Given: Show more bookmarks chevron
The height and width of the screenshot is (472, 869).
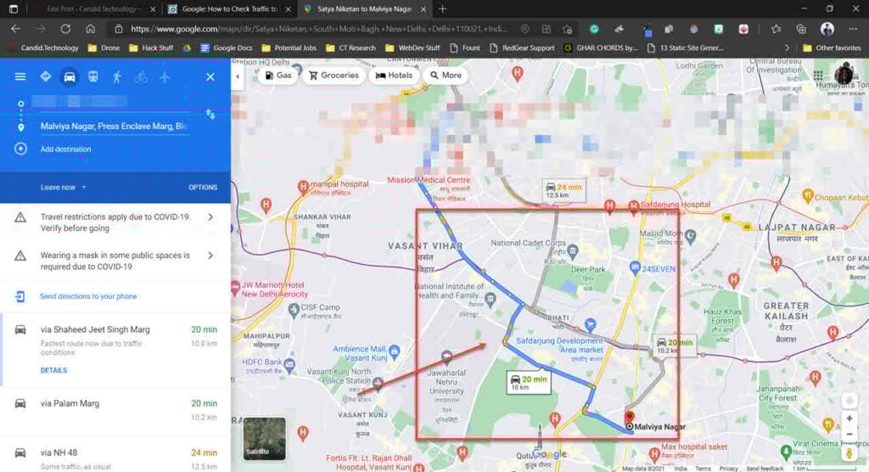Looking at the screenshot, I should point(787,48).
